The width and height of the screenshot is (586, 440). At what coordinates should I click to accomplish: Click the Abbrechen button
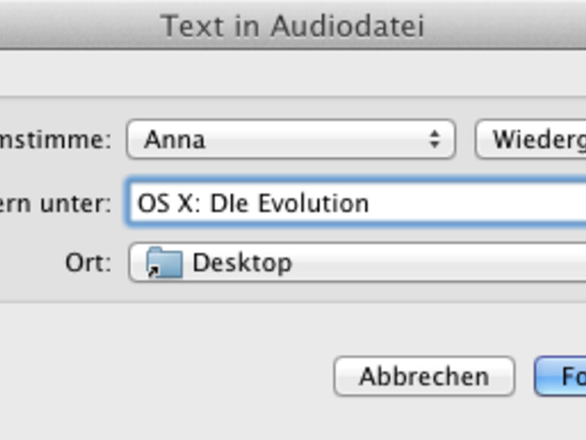(424, 376)
